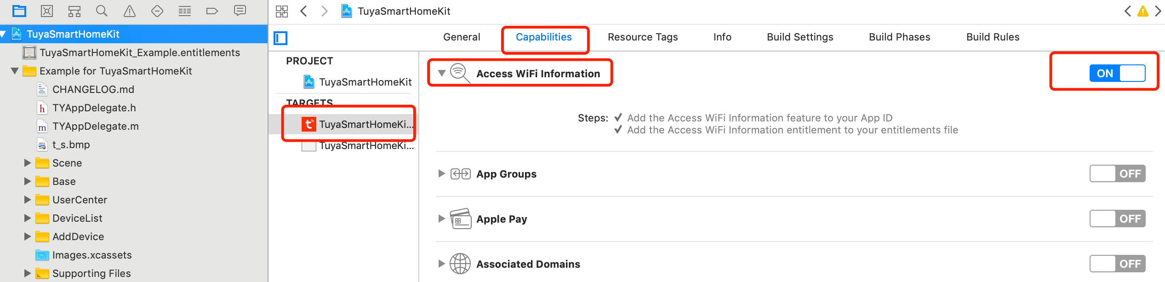The width and height of the screenshot is (1165, 282).
Task: Go back with the left chevron
Action: click(303, 11)
